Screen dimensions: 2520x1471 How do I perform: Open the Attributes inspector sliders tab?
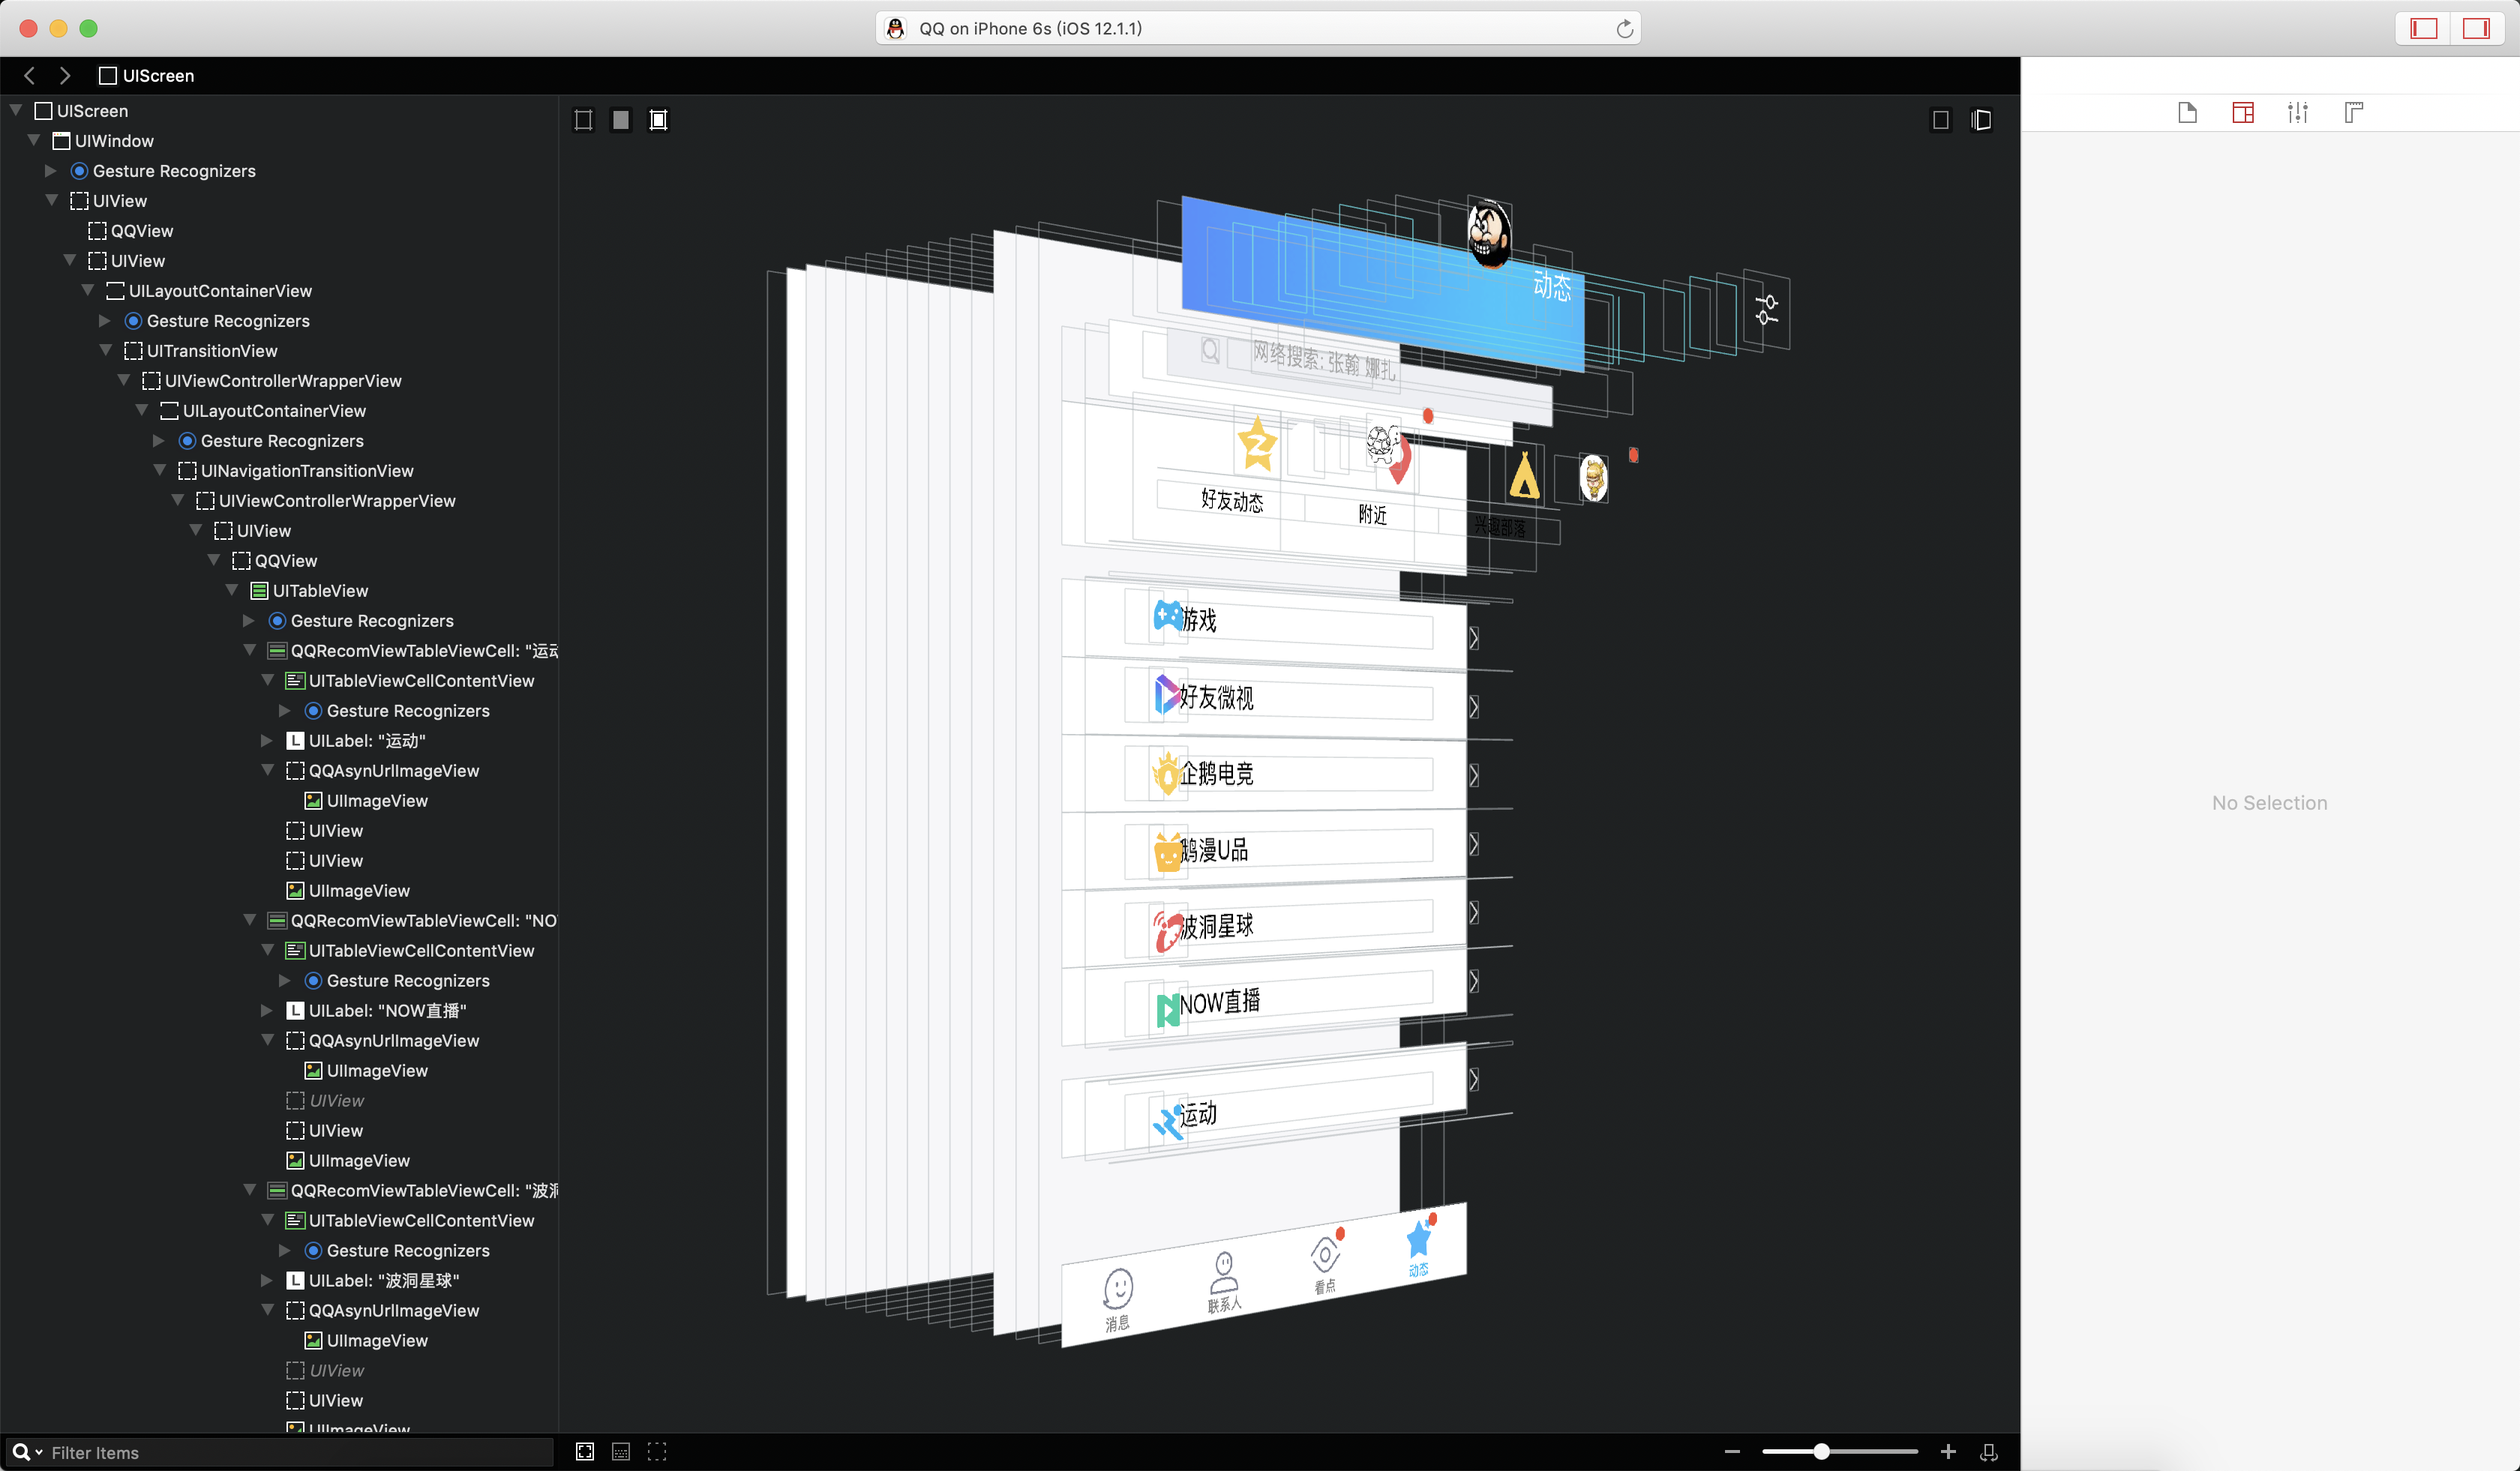2298,113
